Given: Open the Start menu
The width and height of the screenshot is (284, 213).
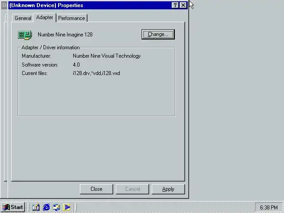Looking at the screenshot, I should coord(13,207).
